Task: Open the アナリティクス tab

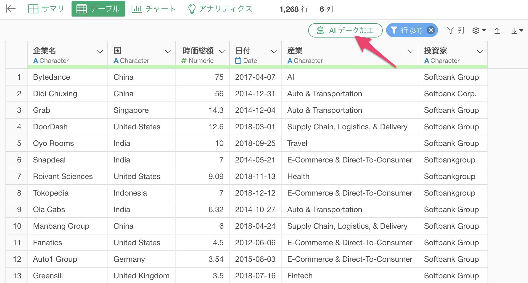Action: click(220, 9)
